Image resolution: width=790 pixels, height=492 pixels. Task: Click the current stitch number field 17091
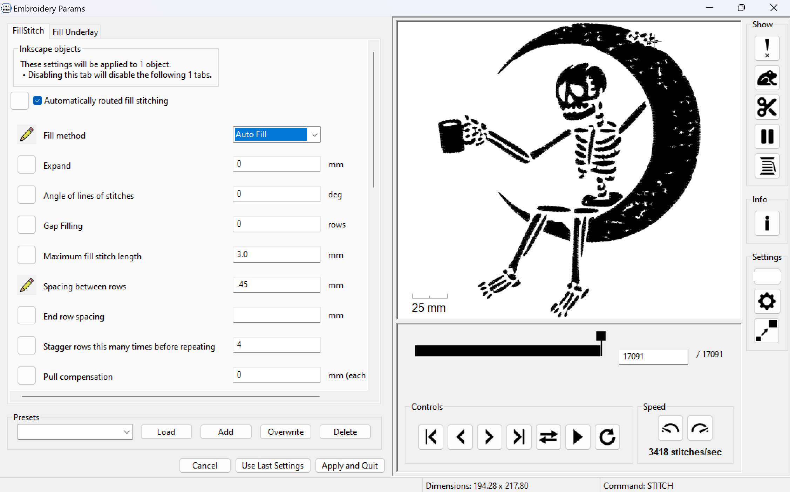click(653, 357)
